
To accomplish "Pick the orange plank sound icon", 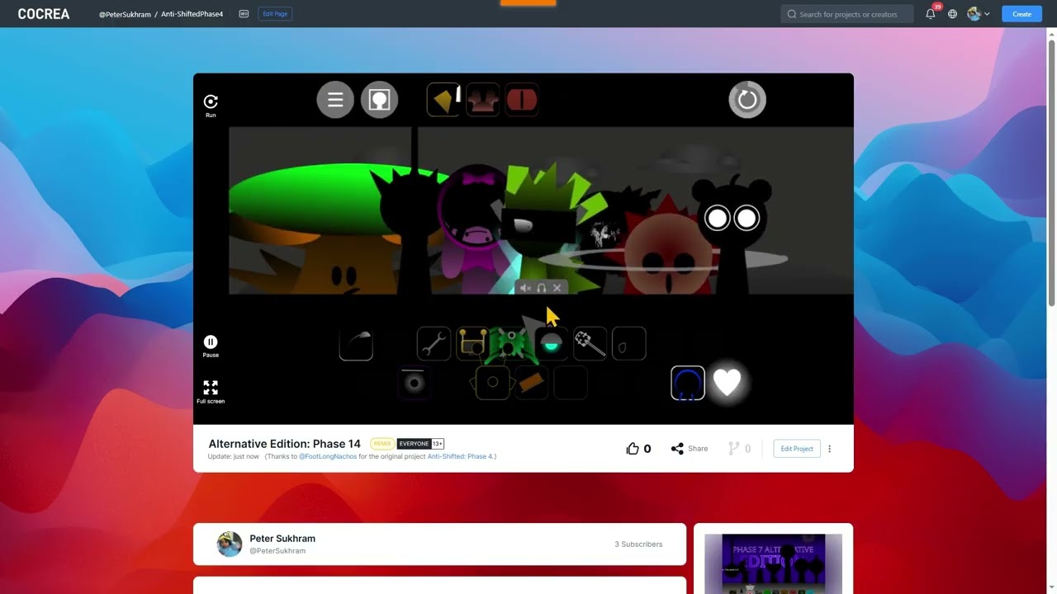I will pos(532,383).
